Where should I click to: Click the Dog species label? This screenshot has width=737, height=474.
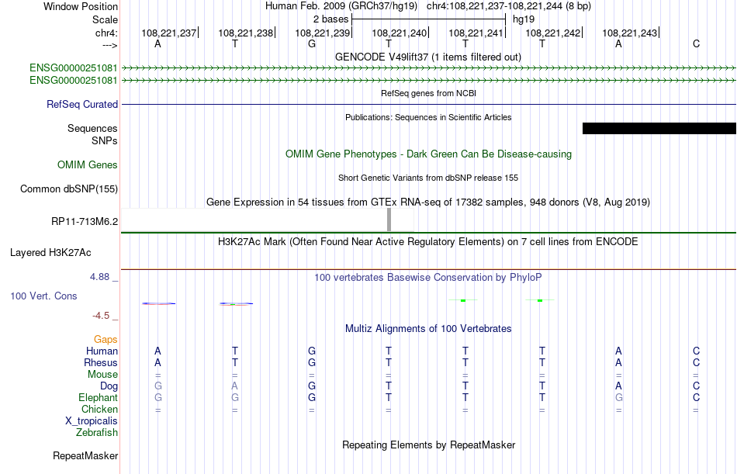pyautogui.click(x=109, y=386)
